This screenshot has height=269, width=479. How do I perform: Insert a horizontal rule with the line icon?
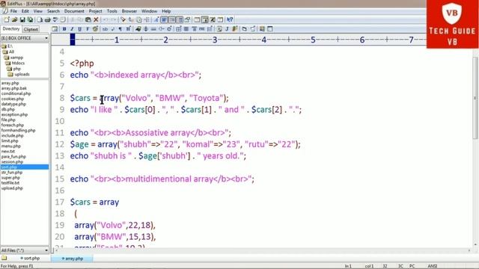(x=153, y=29)
